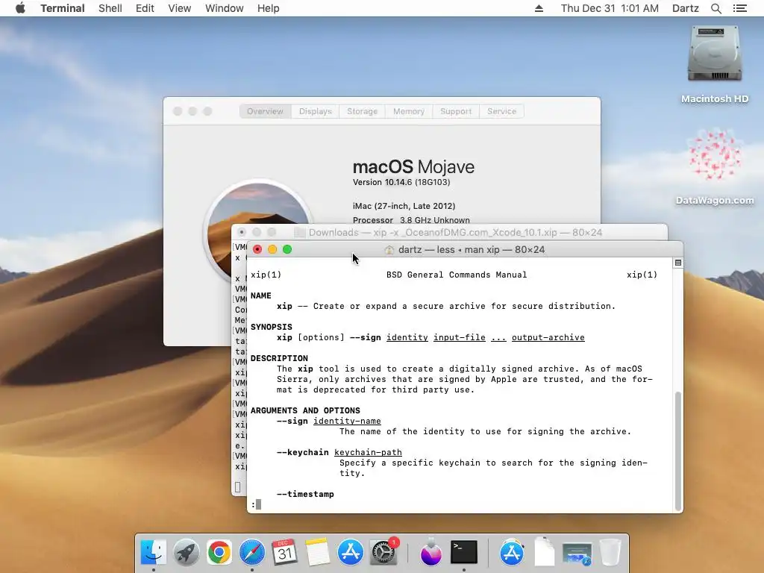This screenshot has width=764, height=573.
Task: Click the underlined 'input-file' word
Action: click(x=460, y=338)
